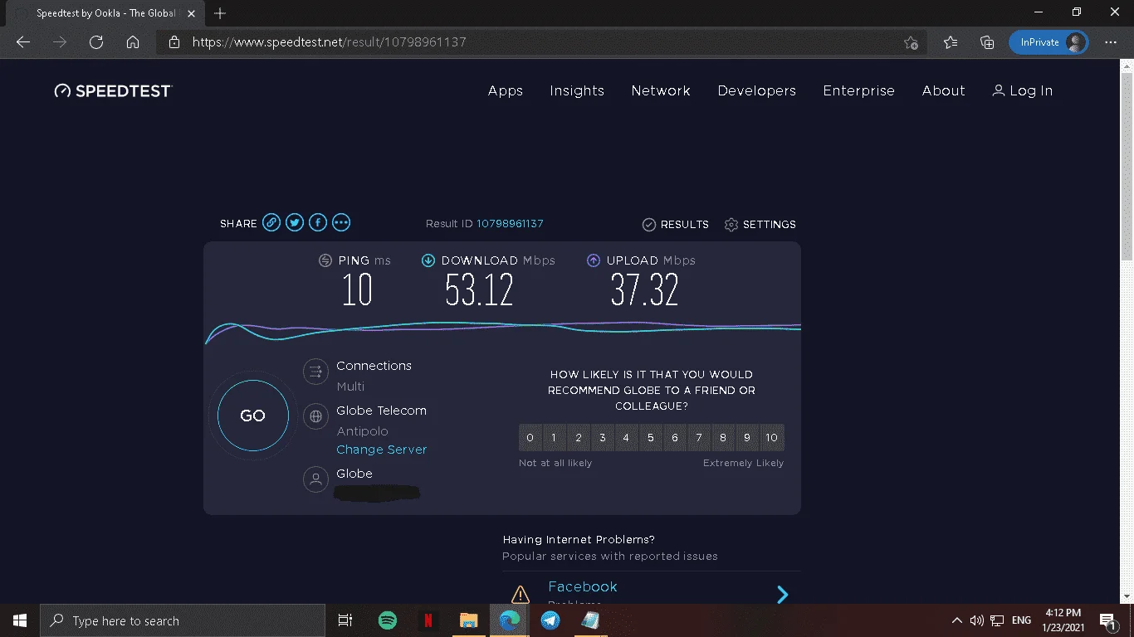Screen dimensions: 1134x637
Task: Open the Action Center notifications
Action: pos(1107,620)
